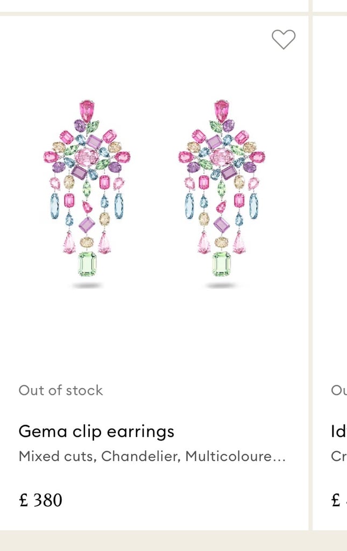
Task: Click next product's partially visible stock label
Action: click(339, 390)
